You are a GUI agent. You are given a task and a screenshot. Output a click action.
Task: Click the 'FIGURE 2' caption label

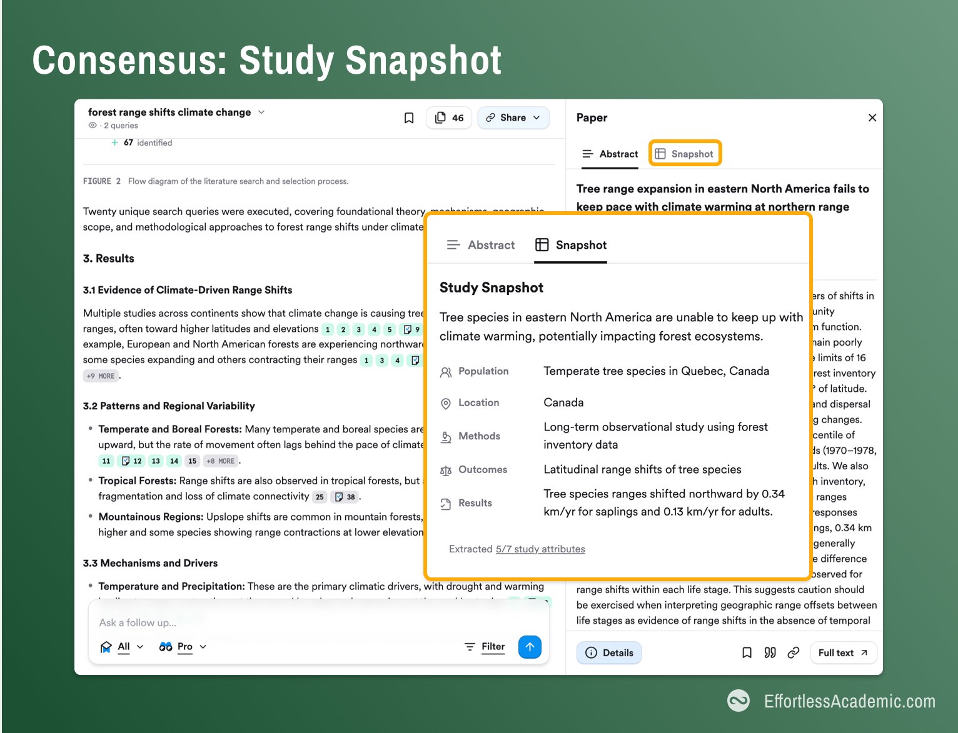102,181
